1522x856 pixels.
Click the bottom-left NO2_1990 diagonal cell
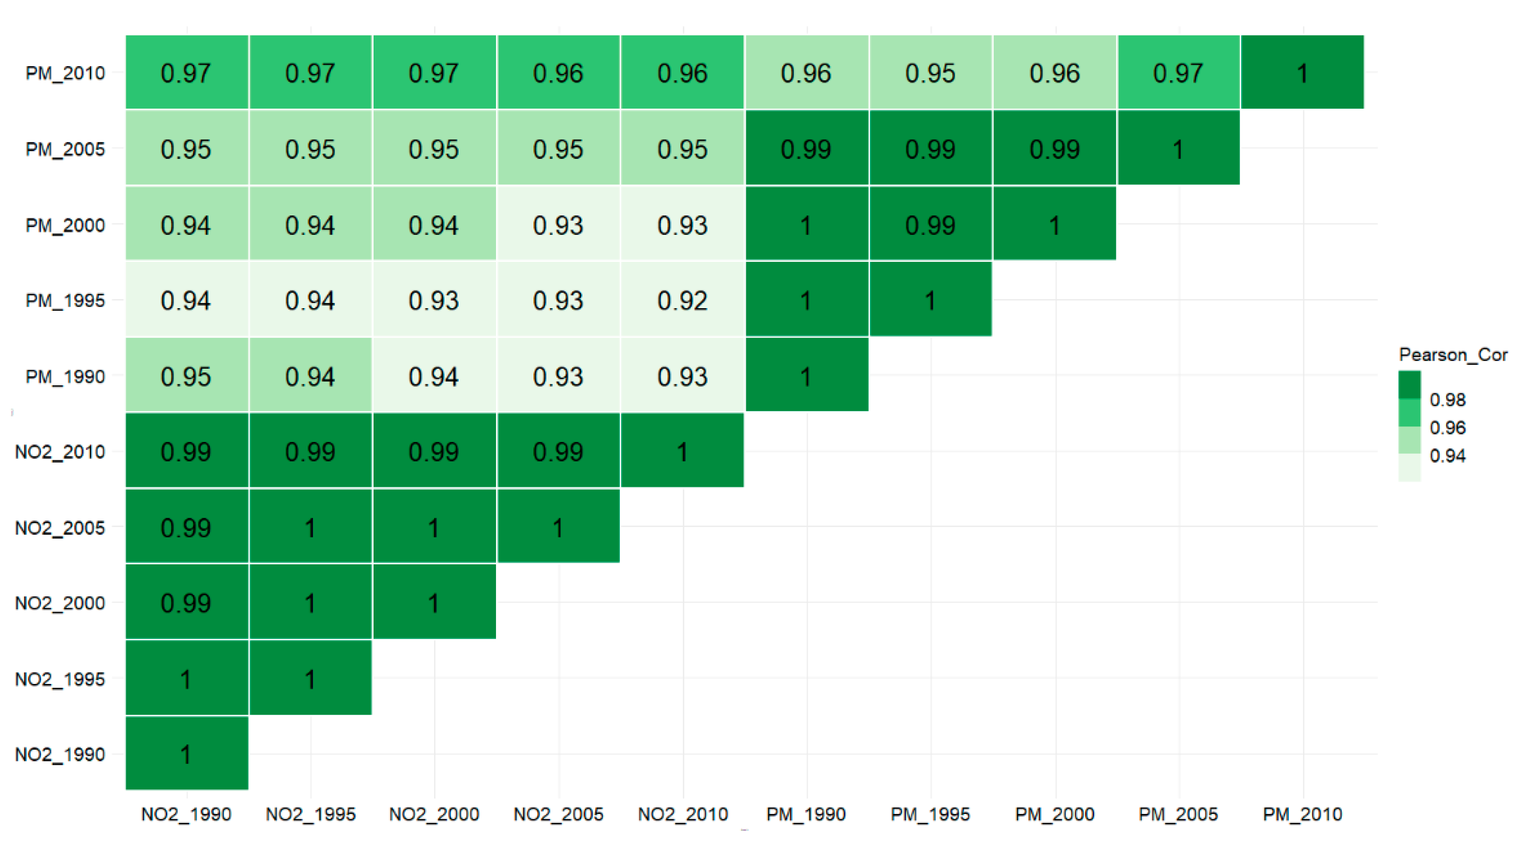[187, 754]
